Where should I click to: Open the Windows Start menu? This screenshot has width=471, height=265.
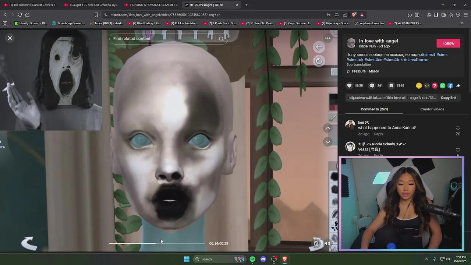click(x=187, y=259)
